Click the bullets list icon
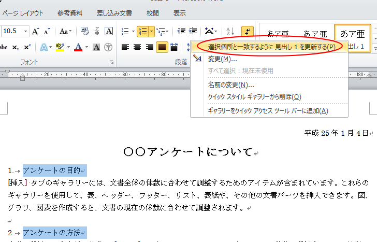The height and width of the screenshot is (242, 377). coord(125,31)
